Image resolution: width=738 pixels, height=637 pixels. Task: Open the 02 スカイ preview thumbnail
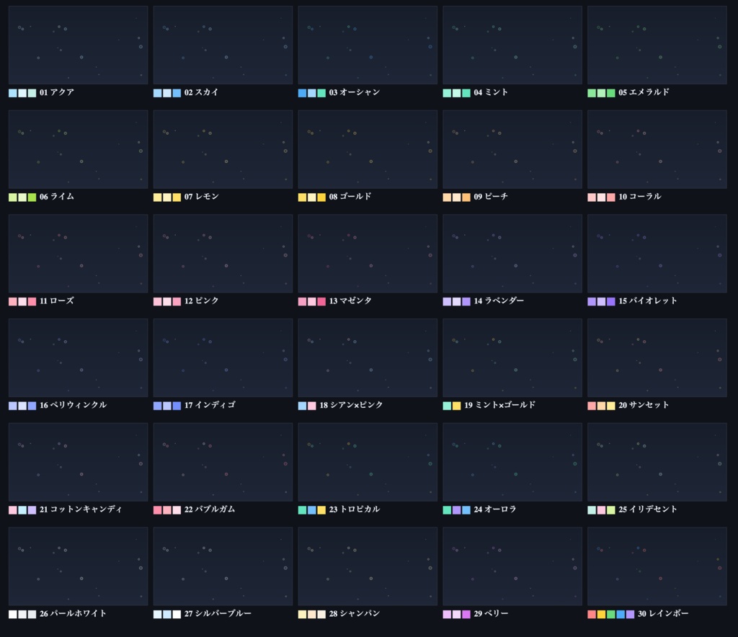point(223,45)
